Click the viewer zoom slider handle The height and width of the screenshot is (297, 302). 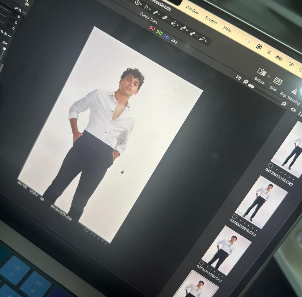[251, 86]
